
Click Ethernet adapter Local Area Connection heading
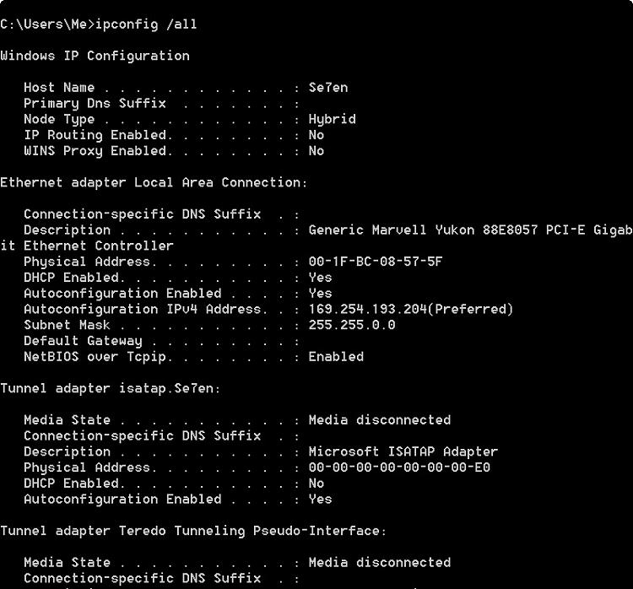coord(154,182)
